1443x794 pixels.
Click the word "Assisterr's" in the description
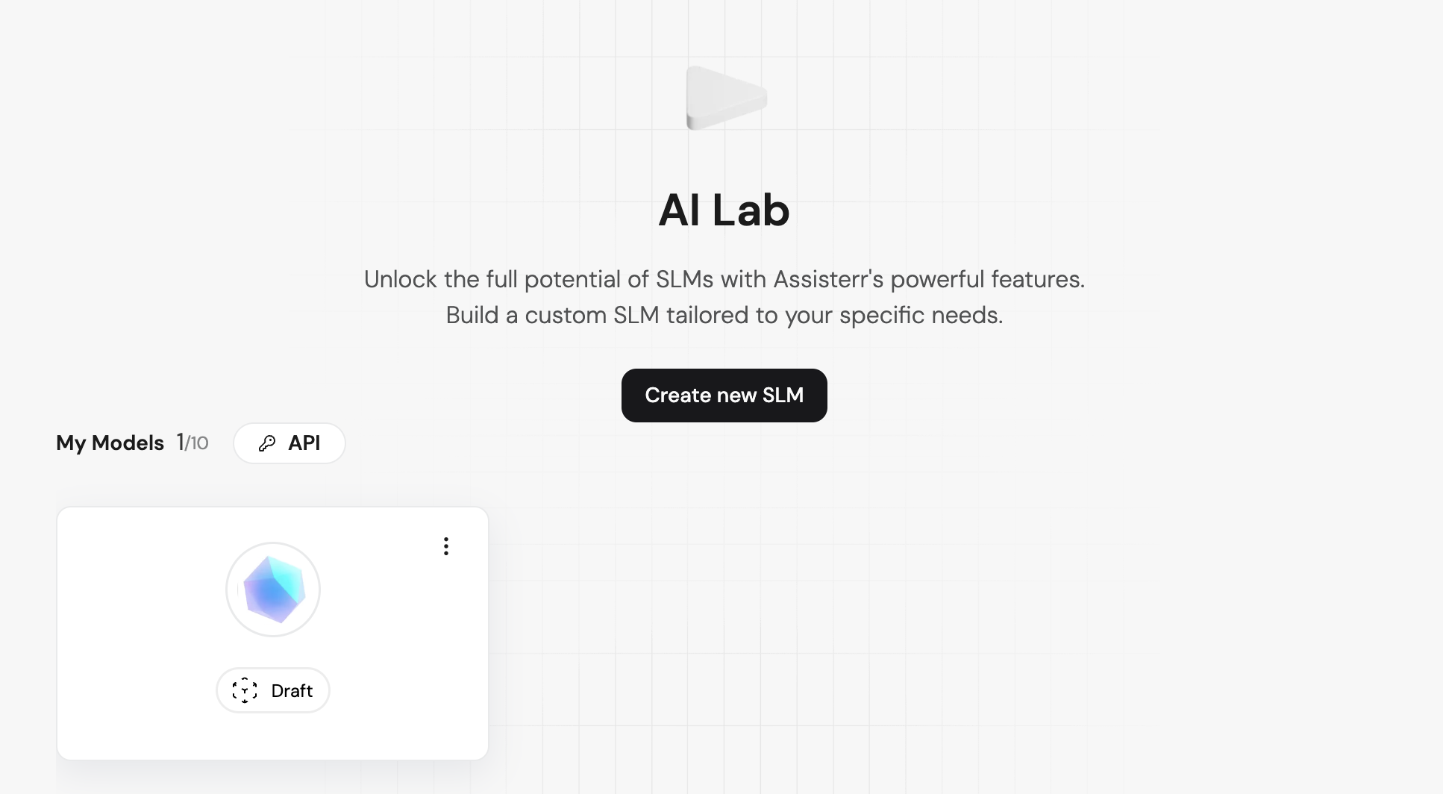coord(828,280)
